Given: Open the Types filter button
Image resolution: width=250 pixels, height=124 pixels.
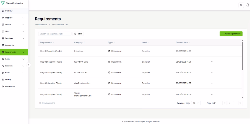Looking at the screenshot, I should 78,34.
